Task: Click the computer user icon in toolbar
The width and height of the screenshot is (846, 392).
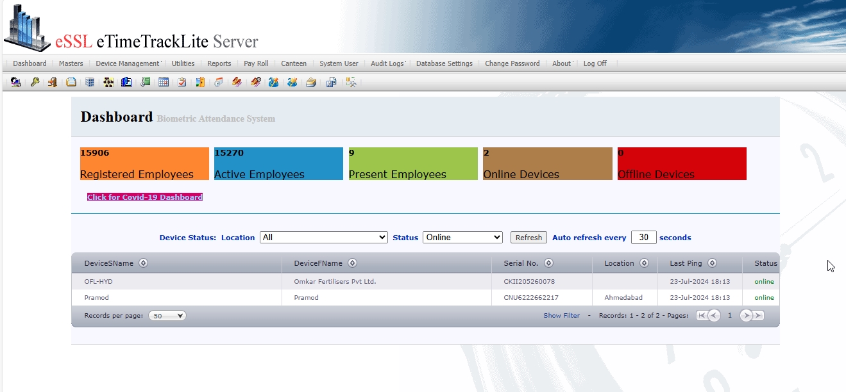Action: click(x=15, y=82)
